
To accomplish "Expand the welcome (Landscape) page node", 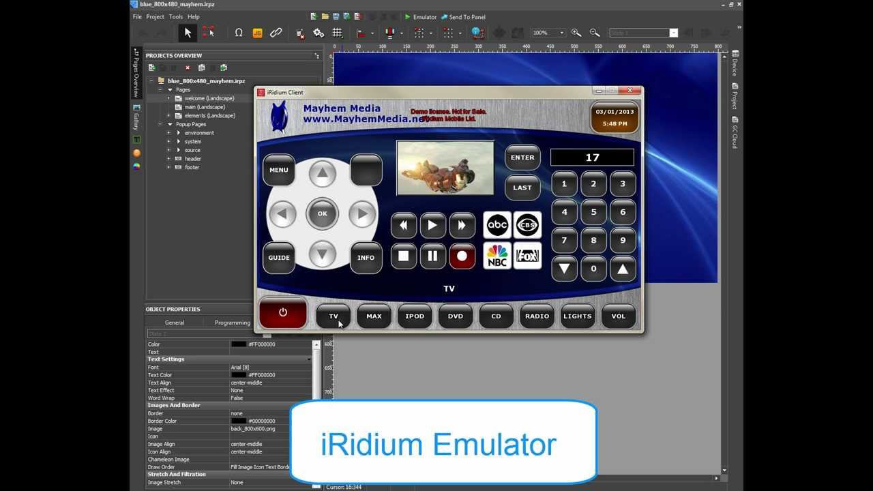I will (x=169, y=98).
